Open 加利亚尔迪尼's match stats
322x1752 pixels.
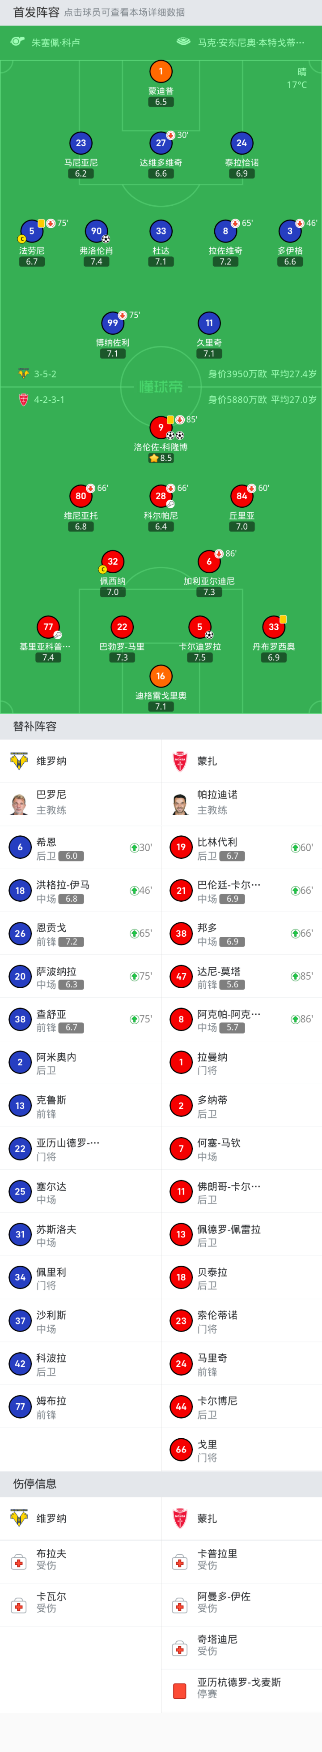click(x=208, y=562)
